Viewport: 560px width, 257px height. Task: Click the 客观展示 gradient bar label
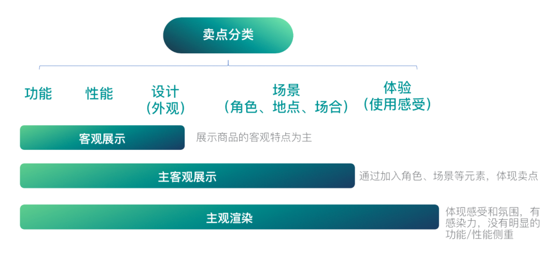click(x=102, y=139)
